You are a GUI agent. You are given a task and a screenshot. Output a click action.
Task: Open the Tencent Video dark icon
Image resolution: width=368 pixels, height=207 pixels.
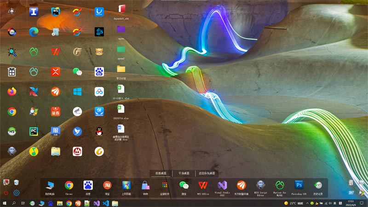[x=99, y=32]
